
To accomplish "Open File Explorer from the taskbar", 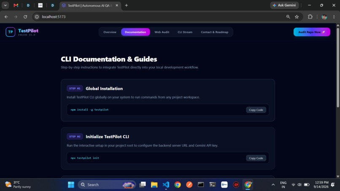I will pos(154,185).
